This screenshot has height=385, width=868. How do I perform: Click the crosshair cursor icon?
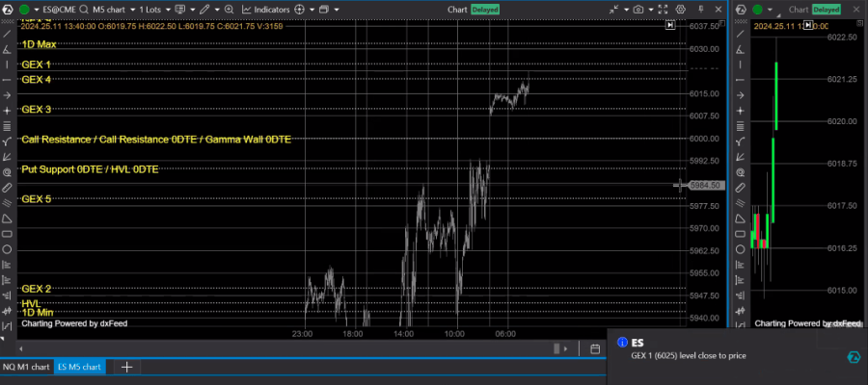pyautogui.click(x=299, y=10)
